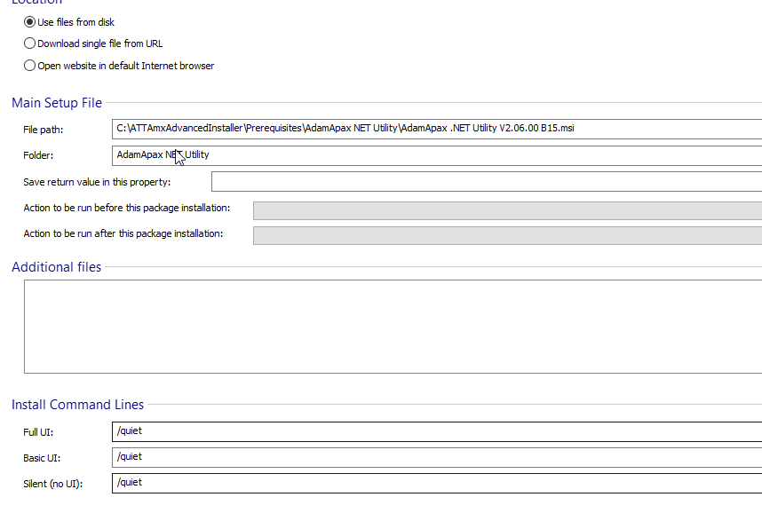The height and width of the screenshot is (521, 762).
Task: Click the 'Folder:' label
Action: [x=39, y=155]
